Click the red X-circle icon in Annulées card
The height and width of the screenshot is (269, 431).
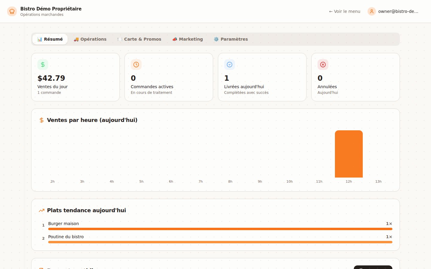(323, 65)
